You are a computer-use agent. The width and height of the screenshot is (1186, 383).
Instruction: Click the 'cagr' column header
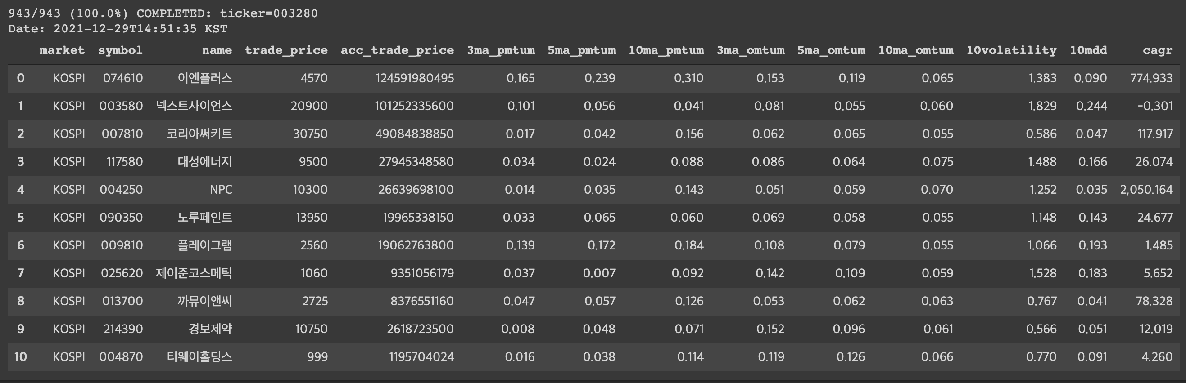pos(1158,51)
